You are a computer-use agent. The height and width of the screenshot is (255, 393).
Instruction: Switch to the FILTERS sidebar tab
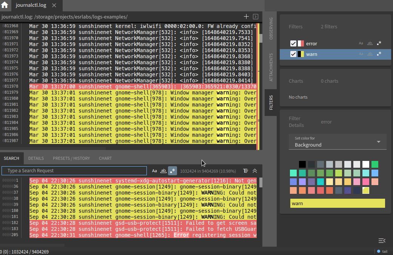(271, 102)
